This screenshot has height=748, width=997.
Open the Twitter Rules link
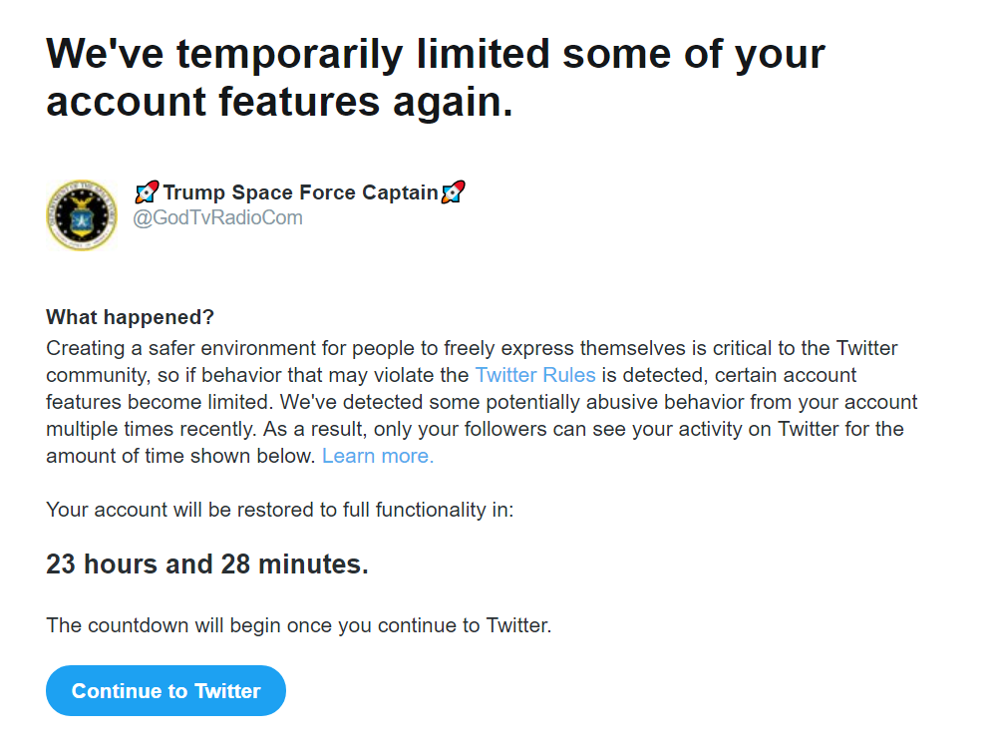[x=535, y=375]
